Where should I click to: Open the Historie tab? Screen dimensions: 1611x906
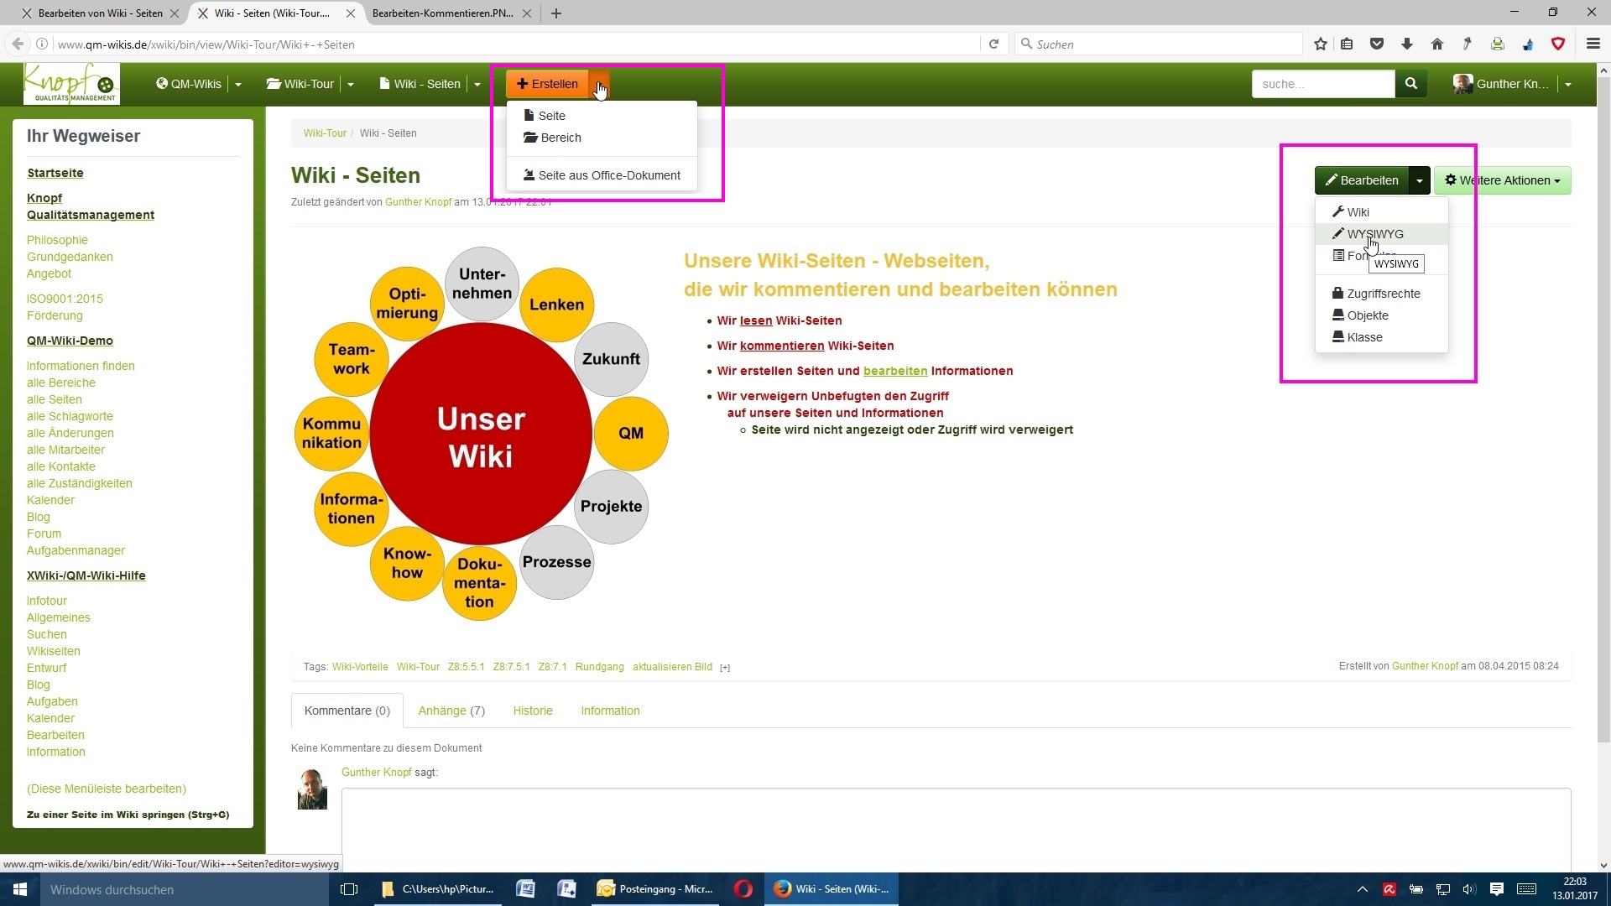533,711
